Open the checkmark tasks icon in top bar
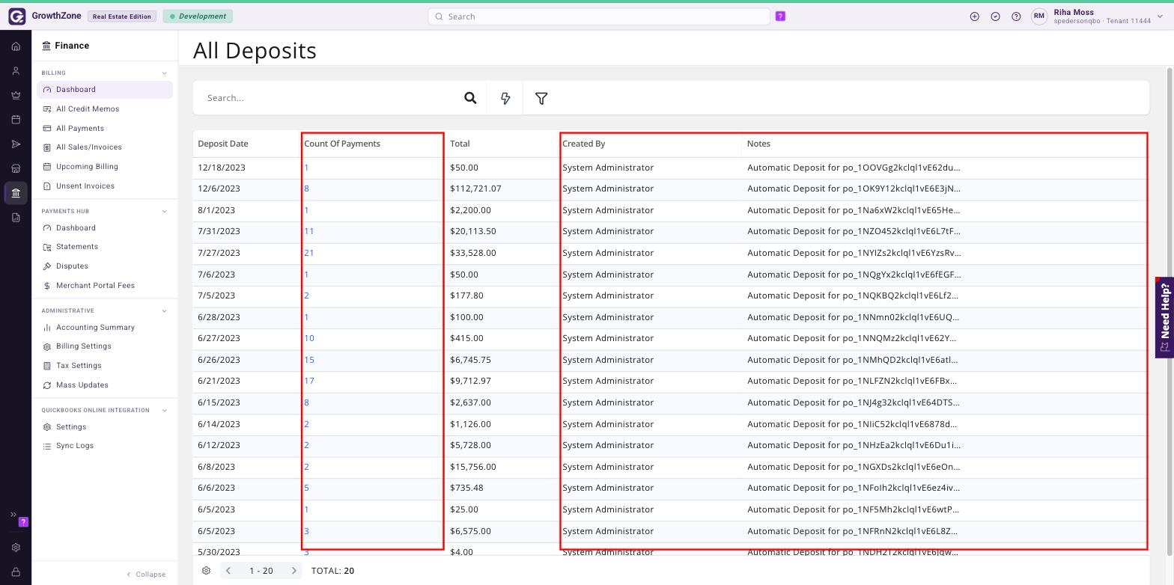Screen dimensions: 1174x585 [x=995, y=16]
